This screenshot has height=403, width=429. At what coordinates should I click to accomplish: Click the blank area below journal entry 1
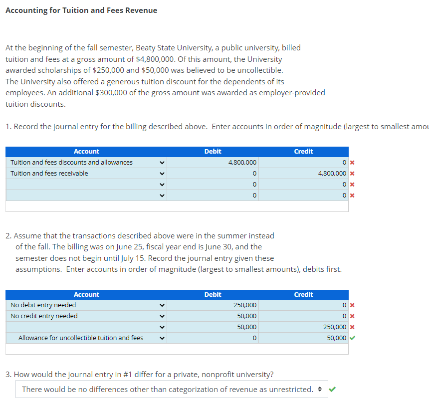[x=177, y=207]
